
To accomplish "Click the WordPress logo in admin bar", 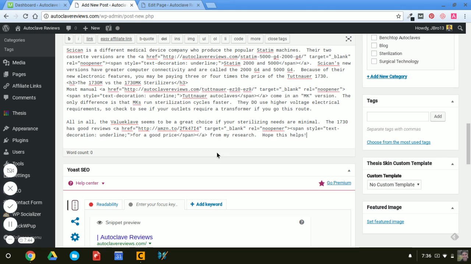I will 6,28.
